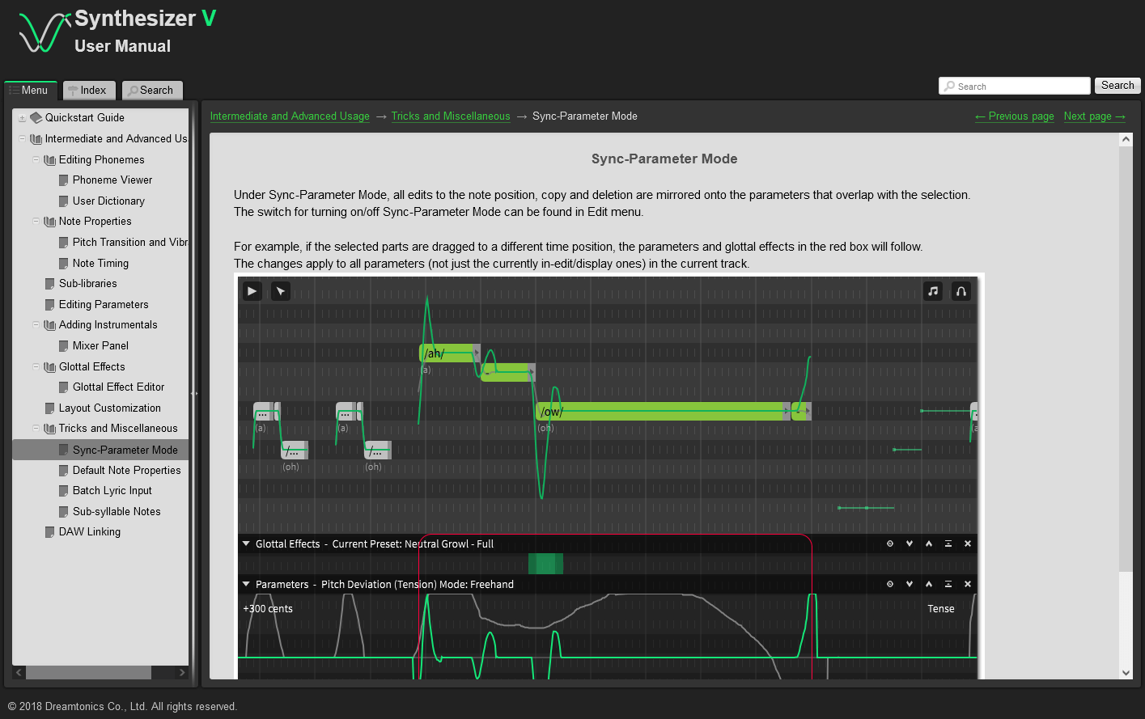The width and height of the screenshot is (1145, 719).
Task: Close the Parameters panel with its X icon
Action: pyautogui.click(x=968, y=584)
